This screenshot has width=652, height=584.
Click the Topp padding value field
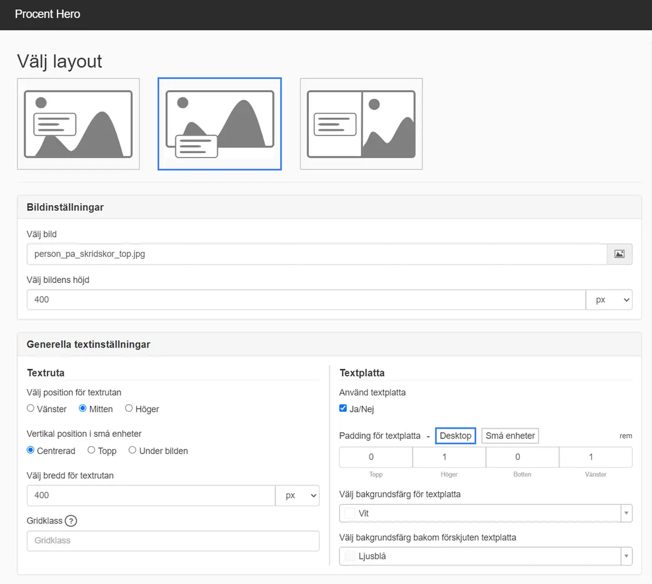point(376,457)
